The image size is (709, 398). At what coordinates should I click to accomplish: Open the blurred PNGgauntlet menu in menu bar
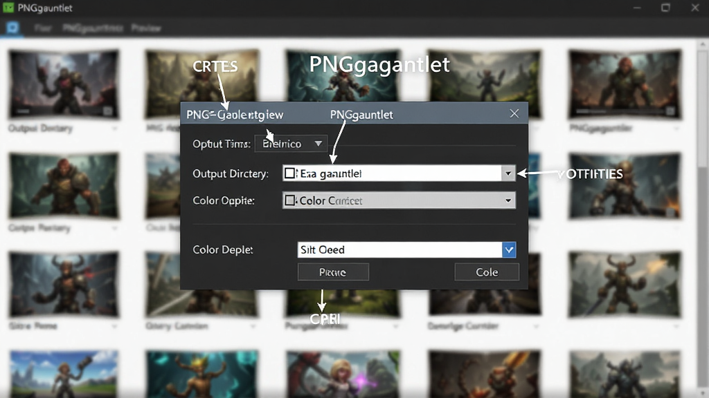pyautogui.click(x=93, y=28)
